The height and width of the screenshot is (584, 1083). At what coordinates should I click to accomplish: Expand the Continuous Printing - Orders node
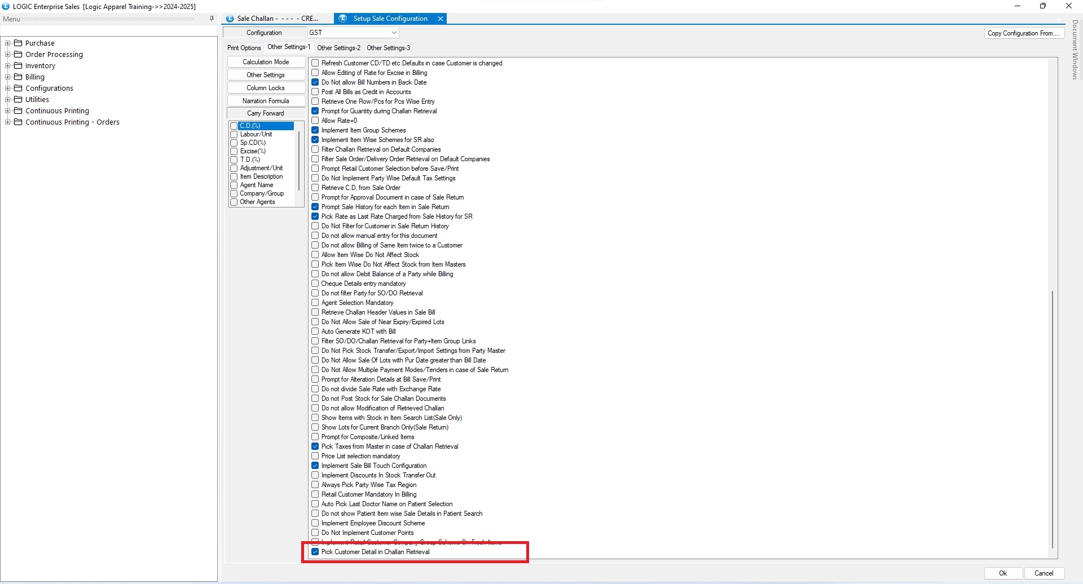click(x=8, y=122)
